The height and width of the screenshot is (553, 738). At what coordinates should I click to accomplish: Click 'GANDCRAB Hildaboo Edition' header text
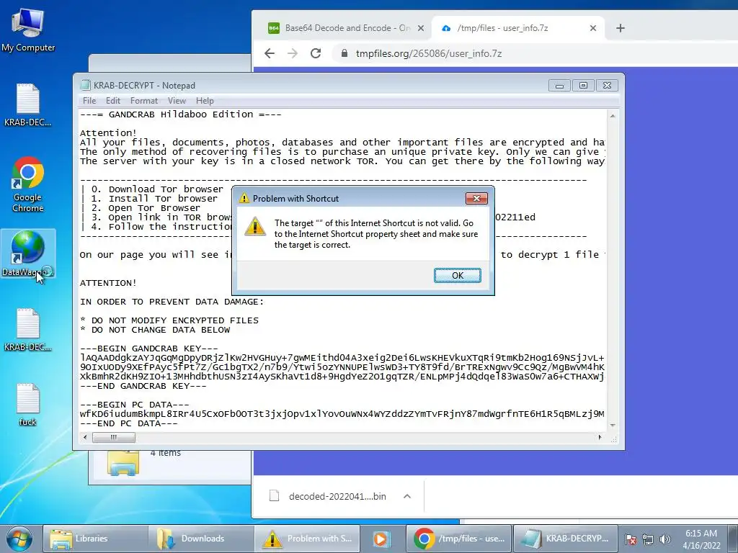(x=180, y=114)
